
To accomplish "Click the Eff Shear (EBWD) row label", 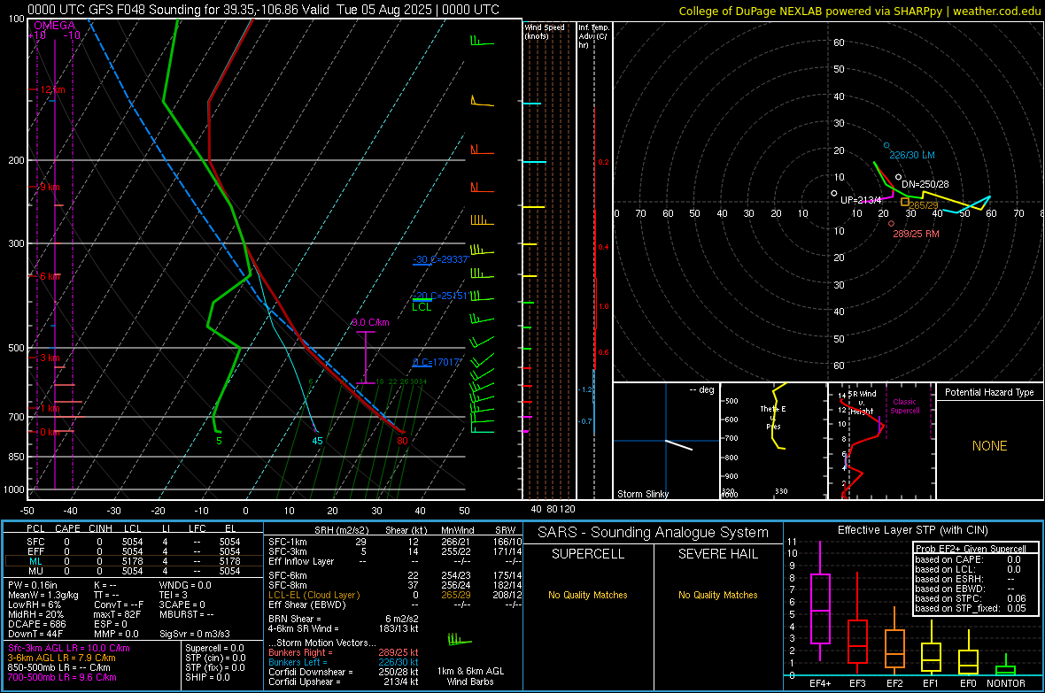I will [307, 604].
